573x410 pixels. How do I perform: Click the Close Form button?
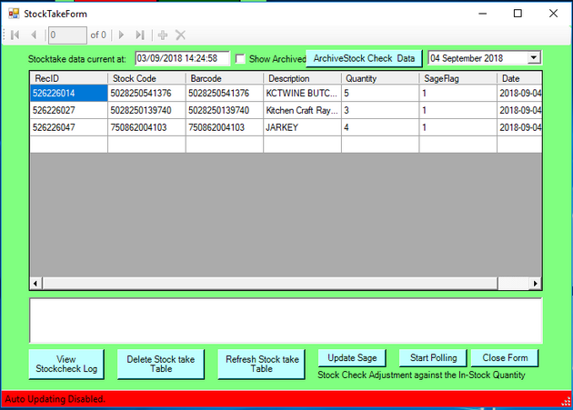(505, 357)
